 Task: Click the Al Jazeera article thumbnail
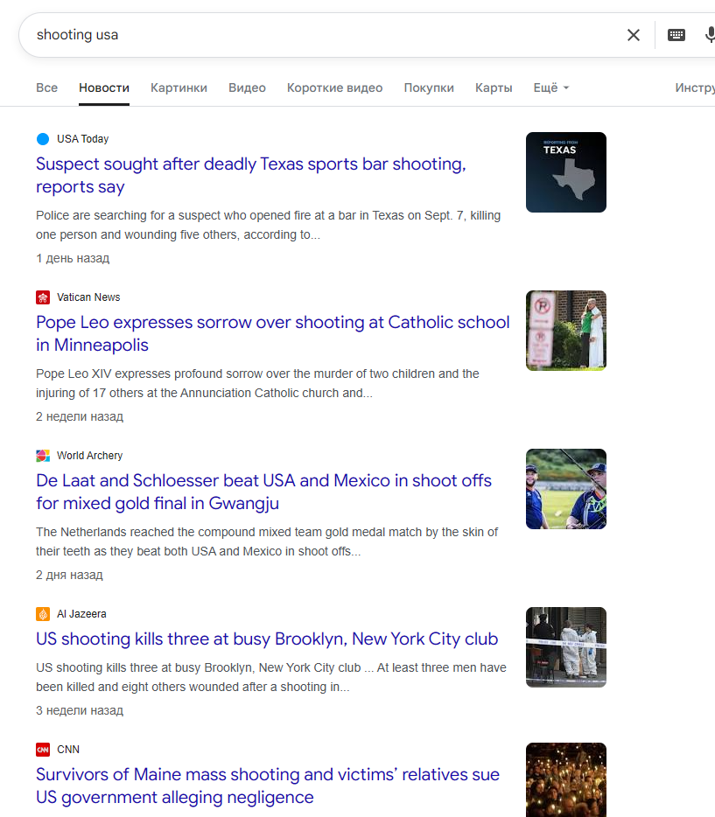tap(566, 647)
